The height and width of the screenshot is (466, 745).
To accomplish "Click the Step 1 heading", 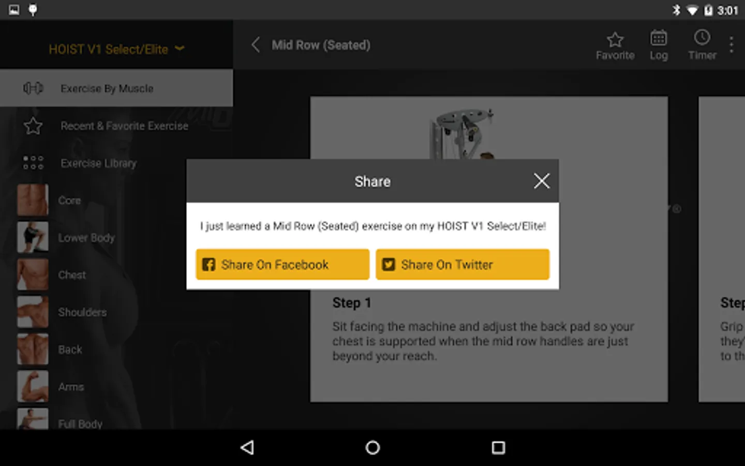I will 352,303.
